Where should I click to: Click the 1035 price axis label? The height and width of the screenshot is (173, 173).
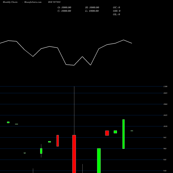click(165, 115)
